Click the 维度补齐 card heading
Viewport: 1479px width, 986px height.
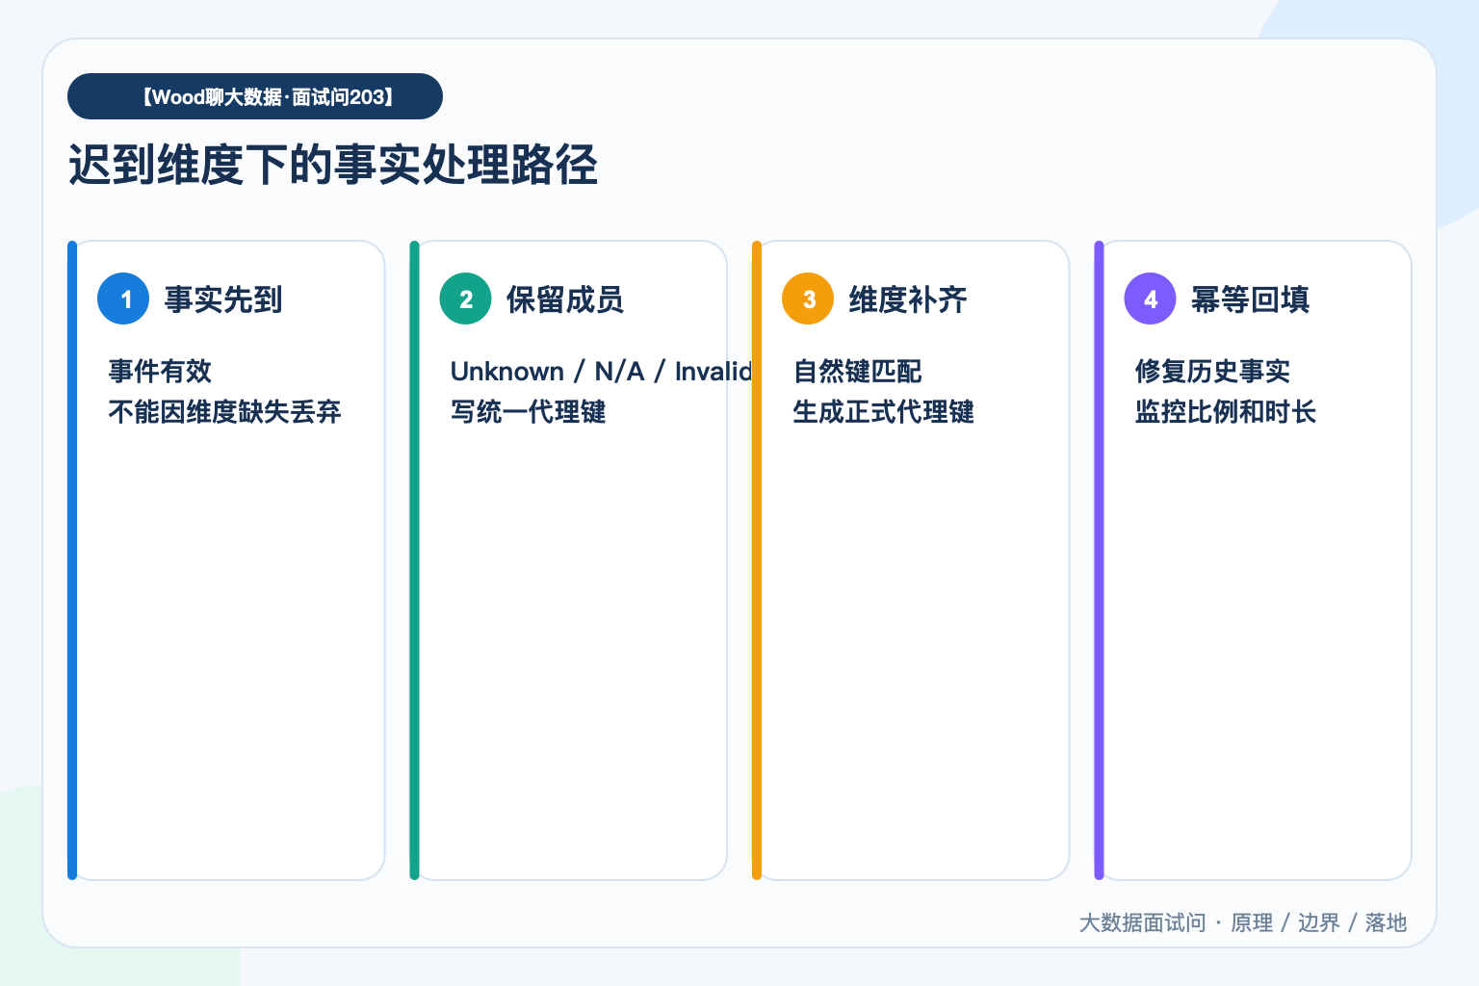[908, 299]
